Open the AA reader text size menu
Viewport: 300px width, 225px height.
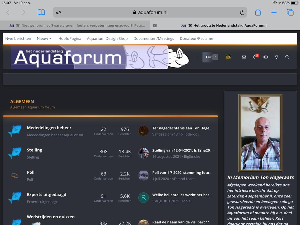pos(58,12)
